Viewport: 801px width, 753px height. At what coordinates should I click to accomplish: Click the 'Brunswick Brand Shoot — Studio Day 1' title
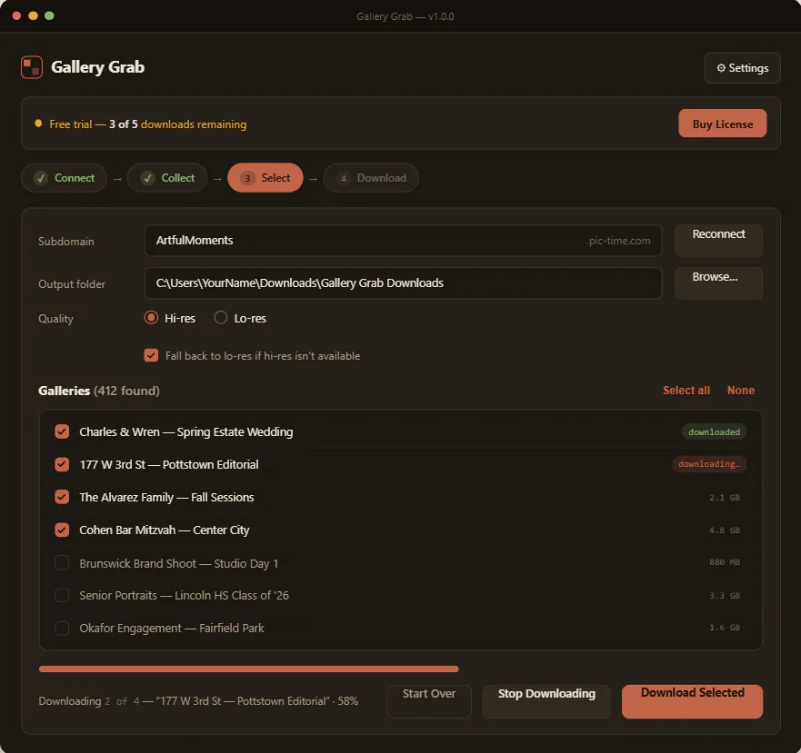[179, 563]
